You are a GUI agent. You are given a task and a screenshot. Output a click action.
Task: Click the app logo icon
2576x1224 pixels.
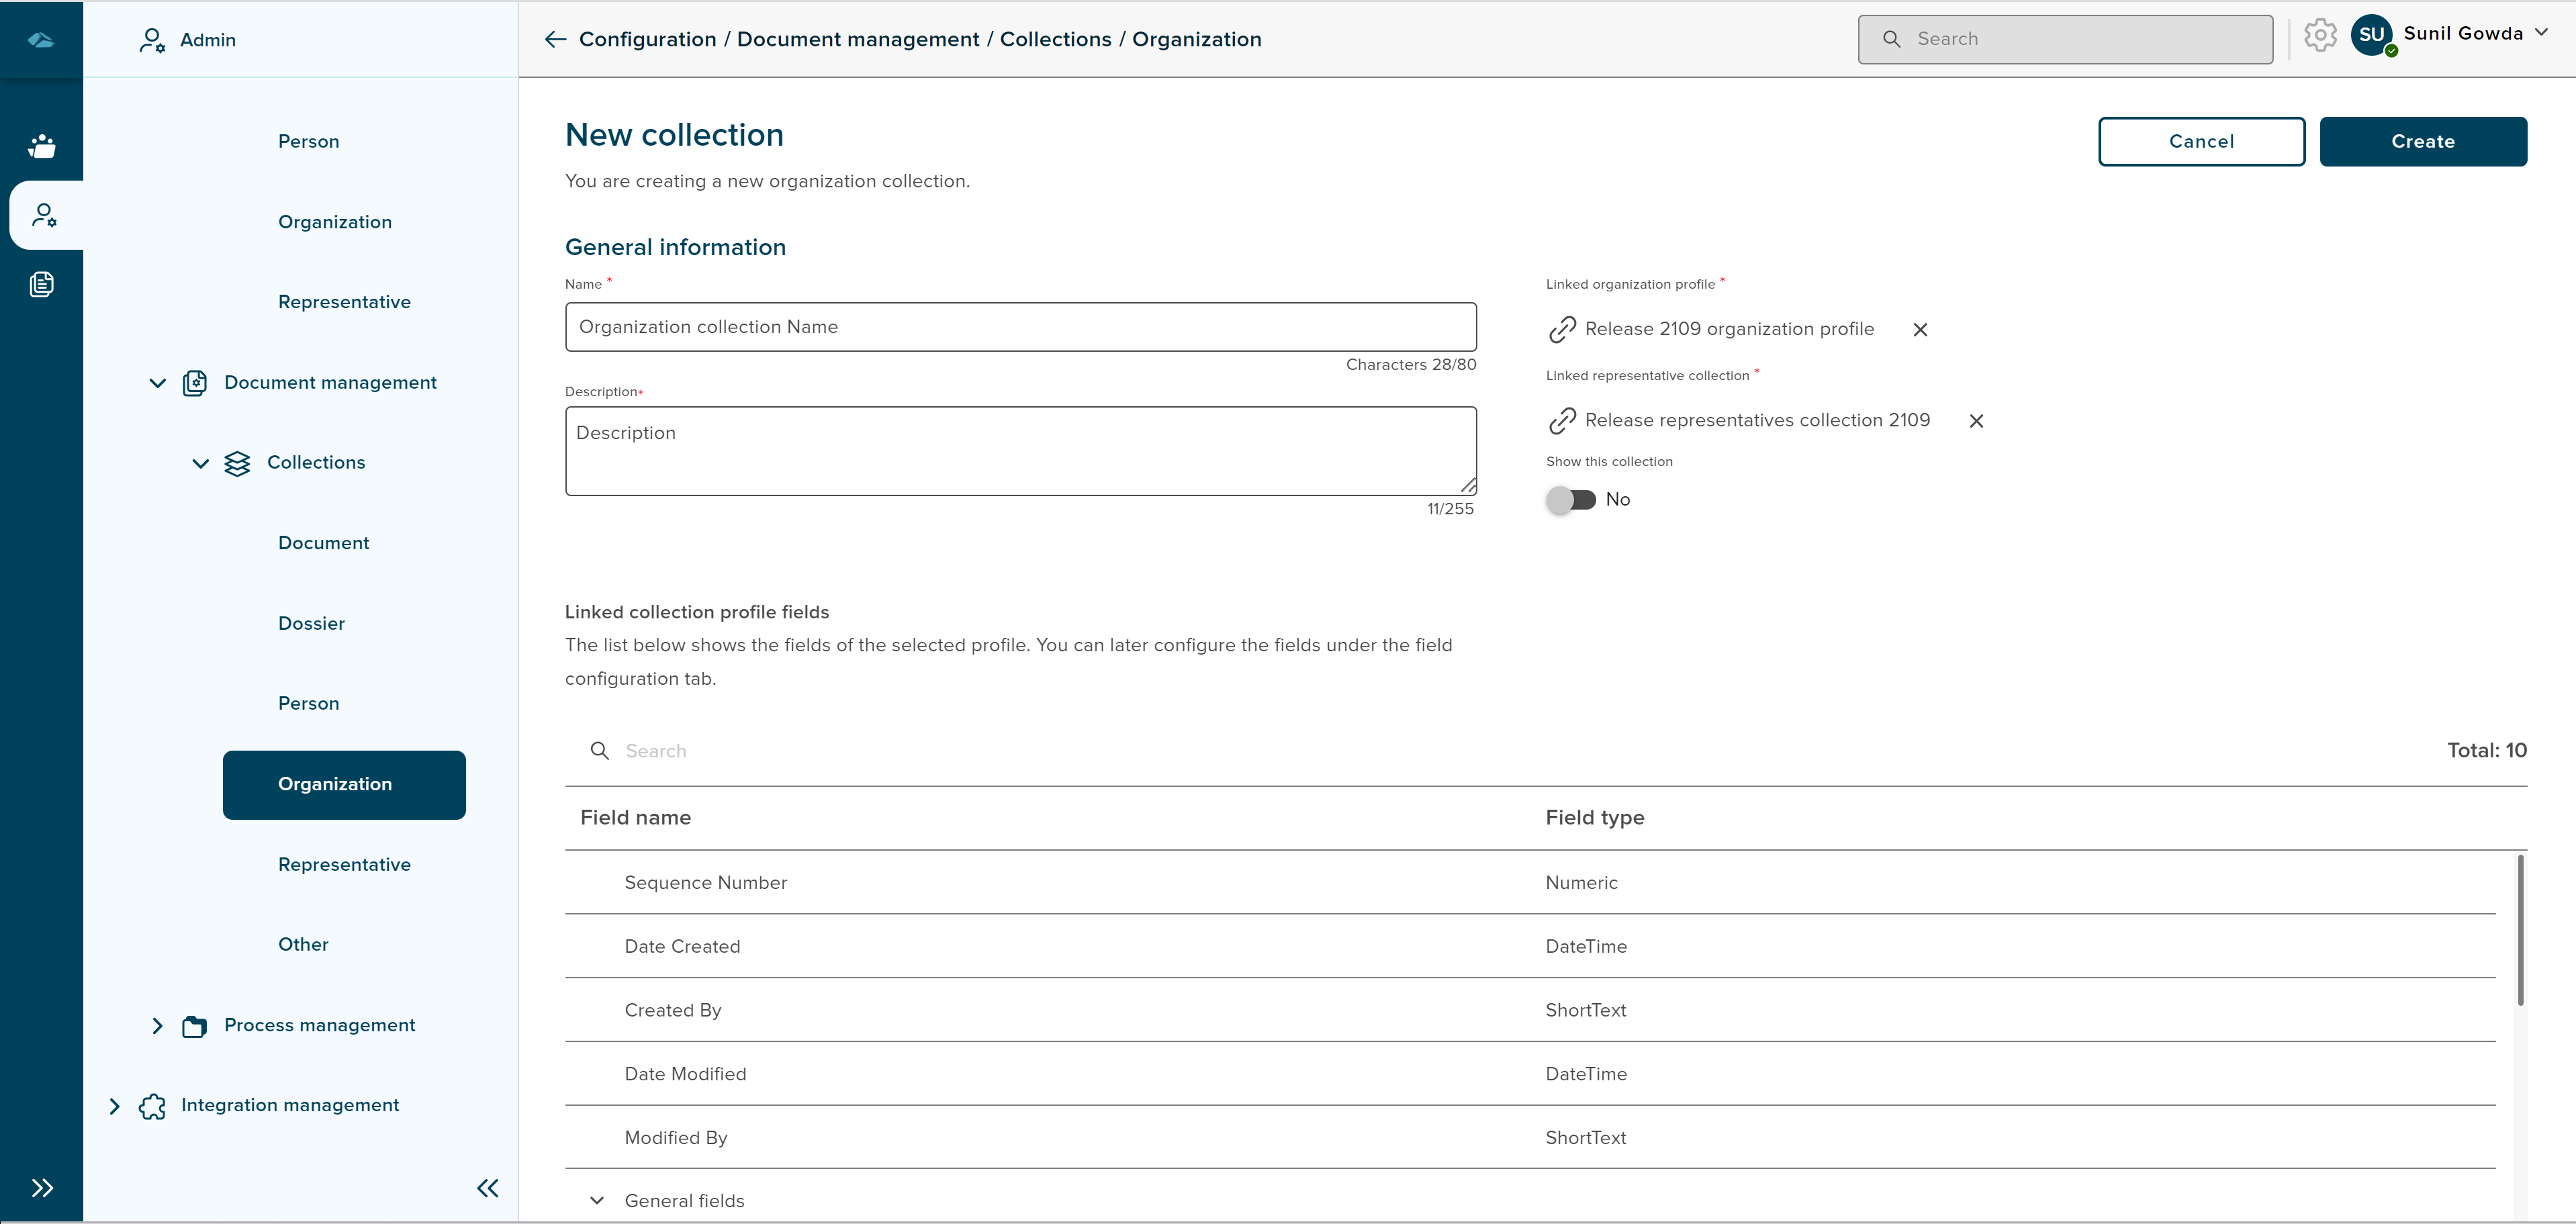click(x=41, y=40)
